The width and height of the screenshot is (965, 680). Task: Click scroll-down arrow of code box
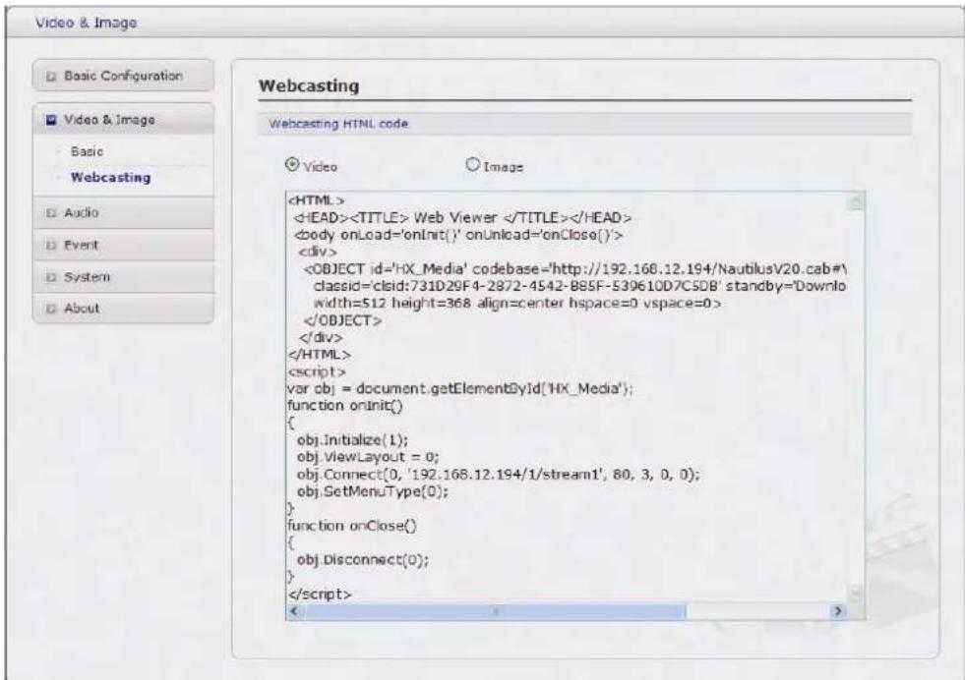point(856,593)
